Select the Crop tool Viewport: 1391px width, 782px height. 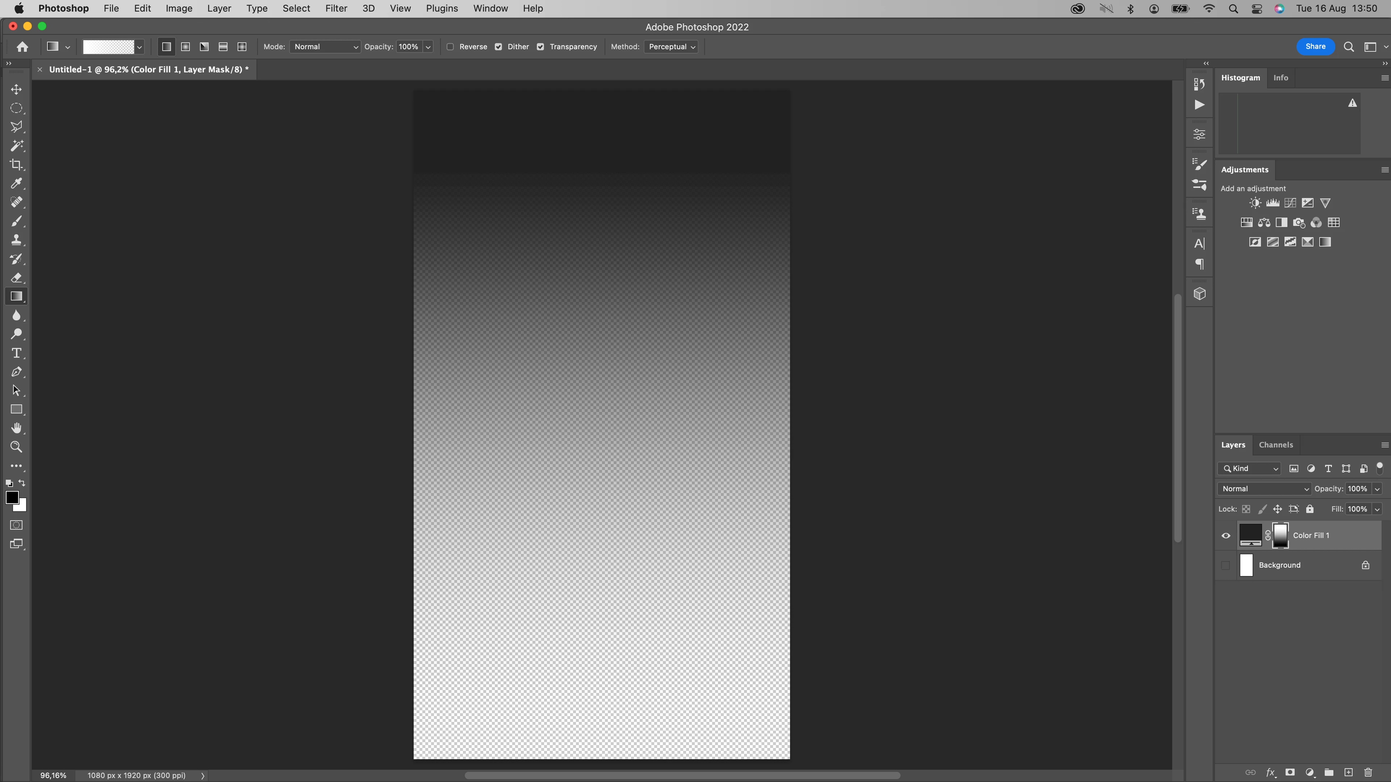[x=16, y=165]
